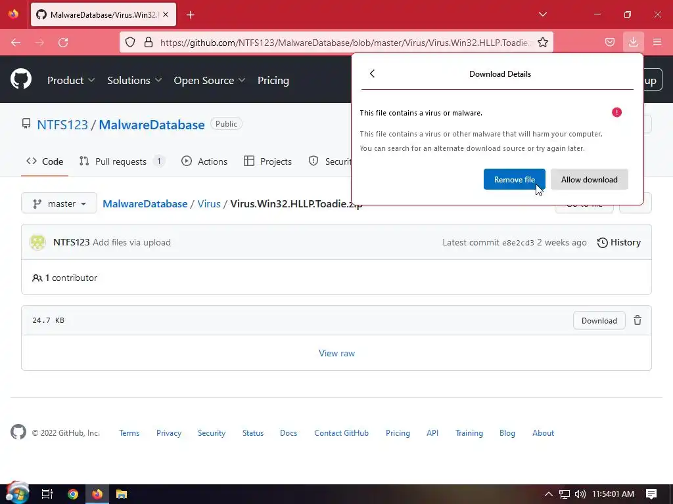This screenshot has width=673, height=504.
Task: Expand the Solutions menu
Action: (134, 80)
